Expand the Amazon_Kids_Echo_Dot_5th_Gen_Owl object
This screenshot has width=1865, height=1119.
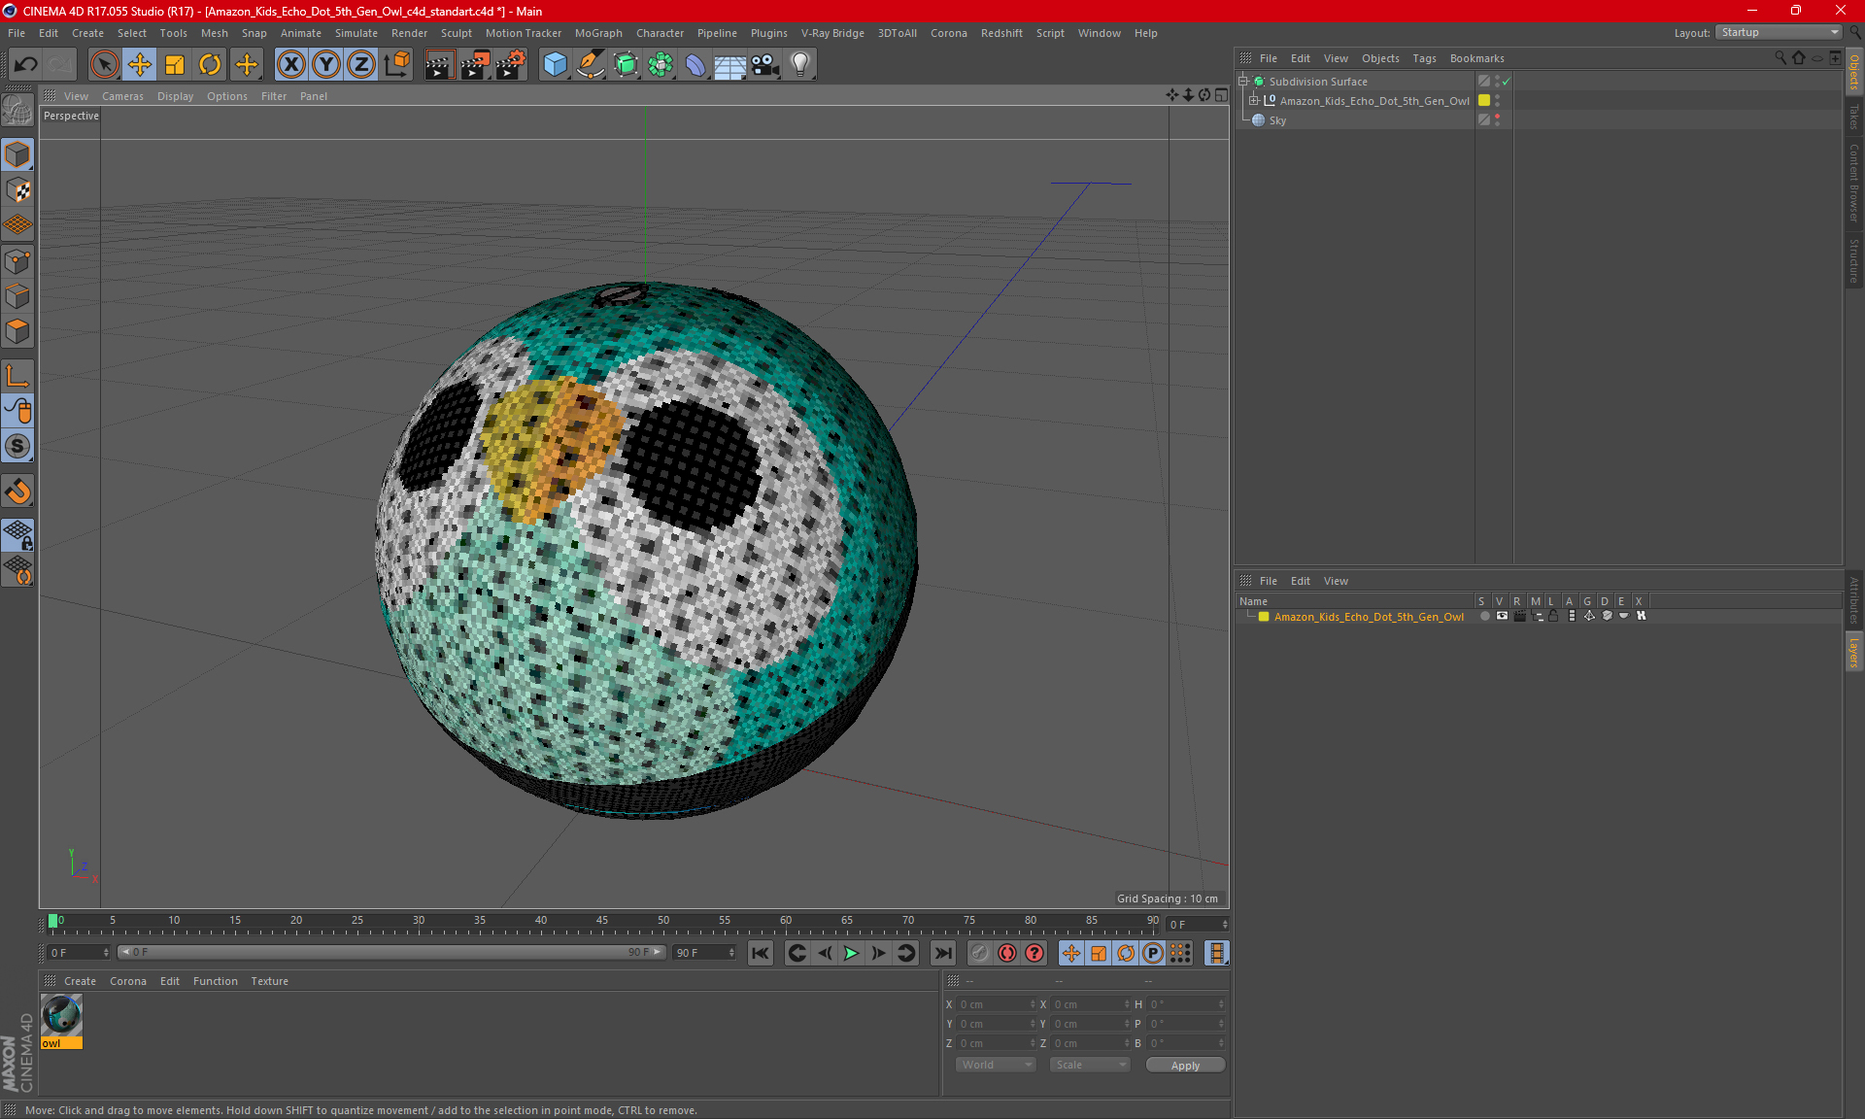pos(1253,101)
